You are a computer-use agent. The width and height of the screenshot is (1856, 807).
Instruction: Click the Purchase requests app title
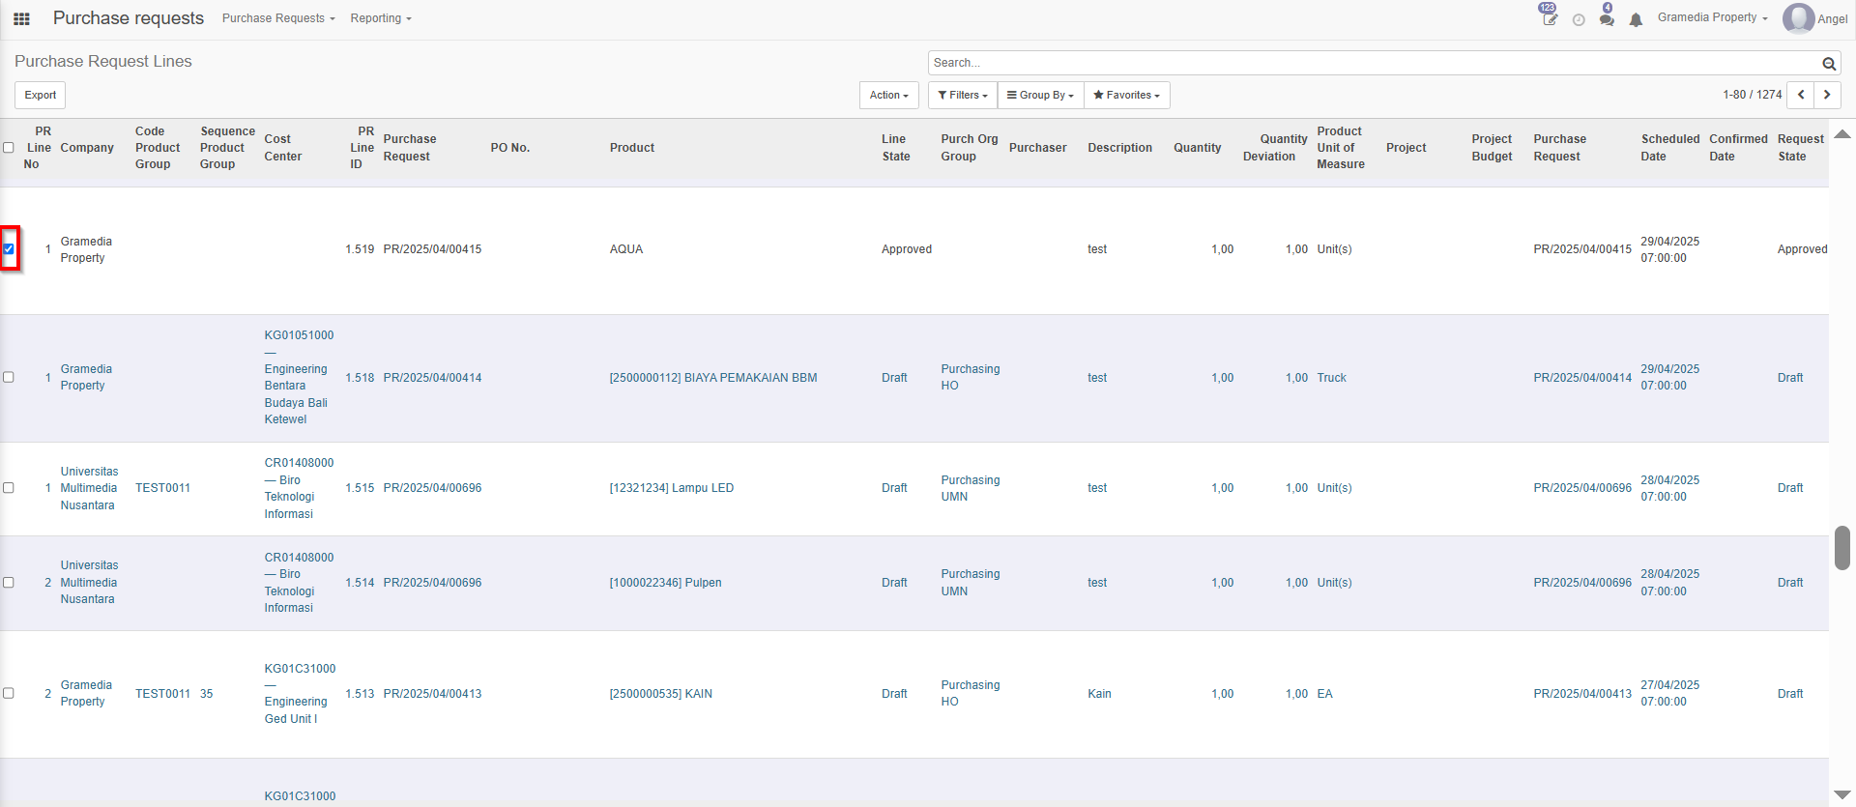point(129,18)
